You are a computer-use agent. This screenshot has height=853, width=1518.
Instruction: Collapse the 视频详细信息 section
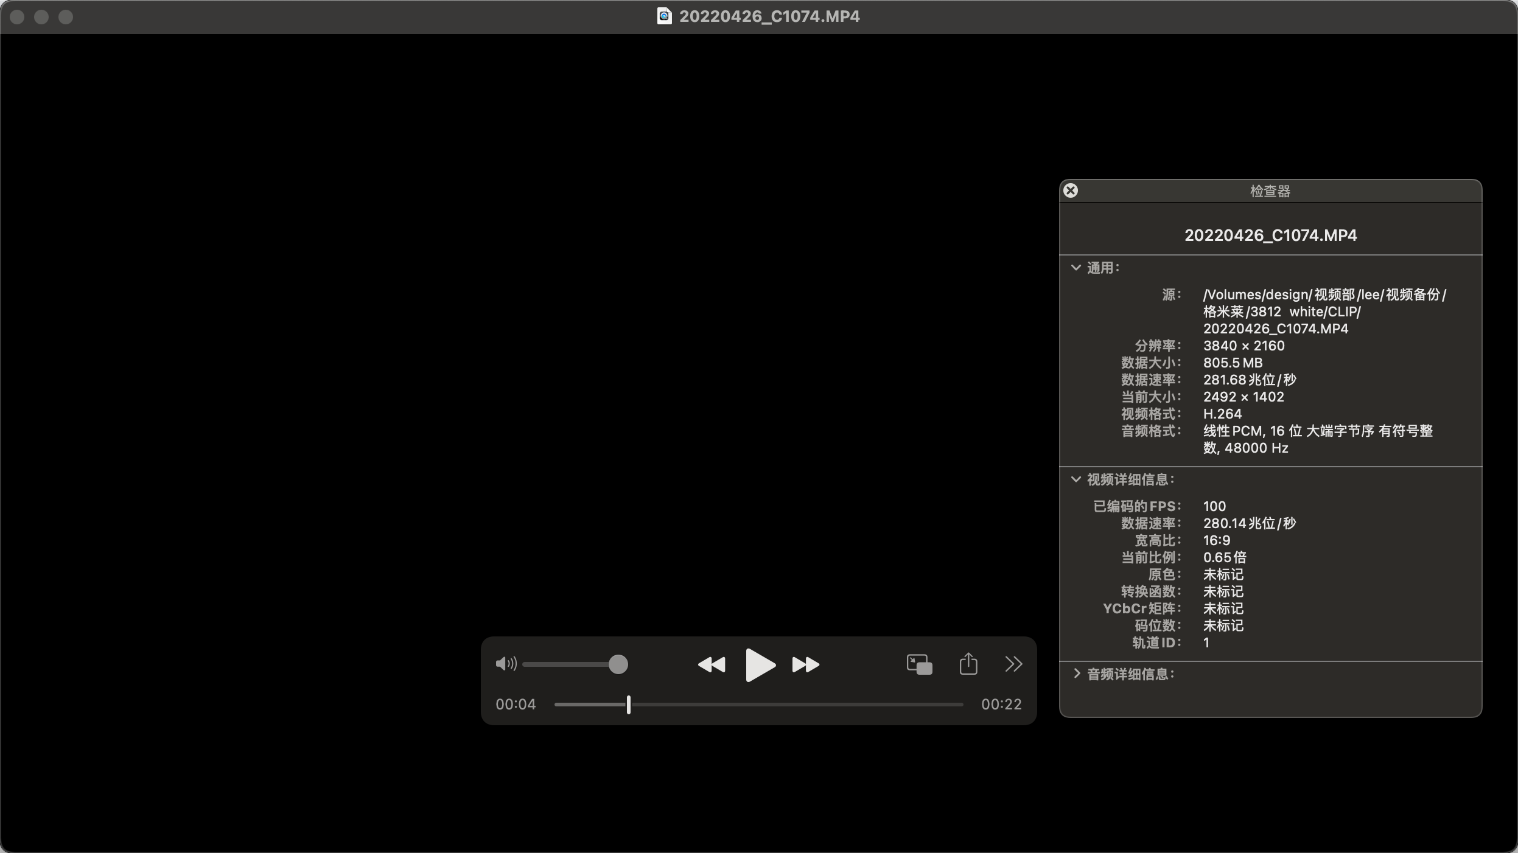pos(1076,479)
